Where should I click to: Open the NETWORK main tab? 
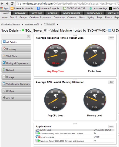tap(20, 14)
